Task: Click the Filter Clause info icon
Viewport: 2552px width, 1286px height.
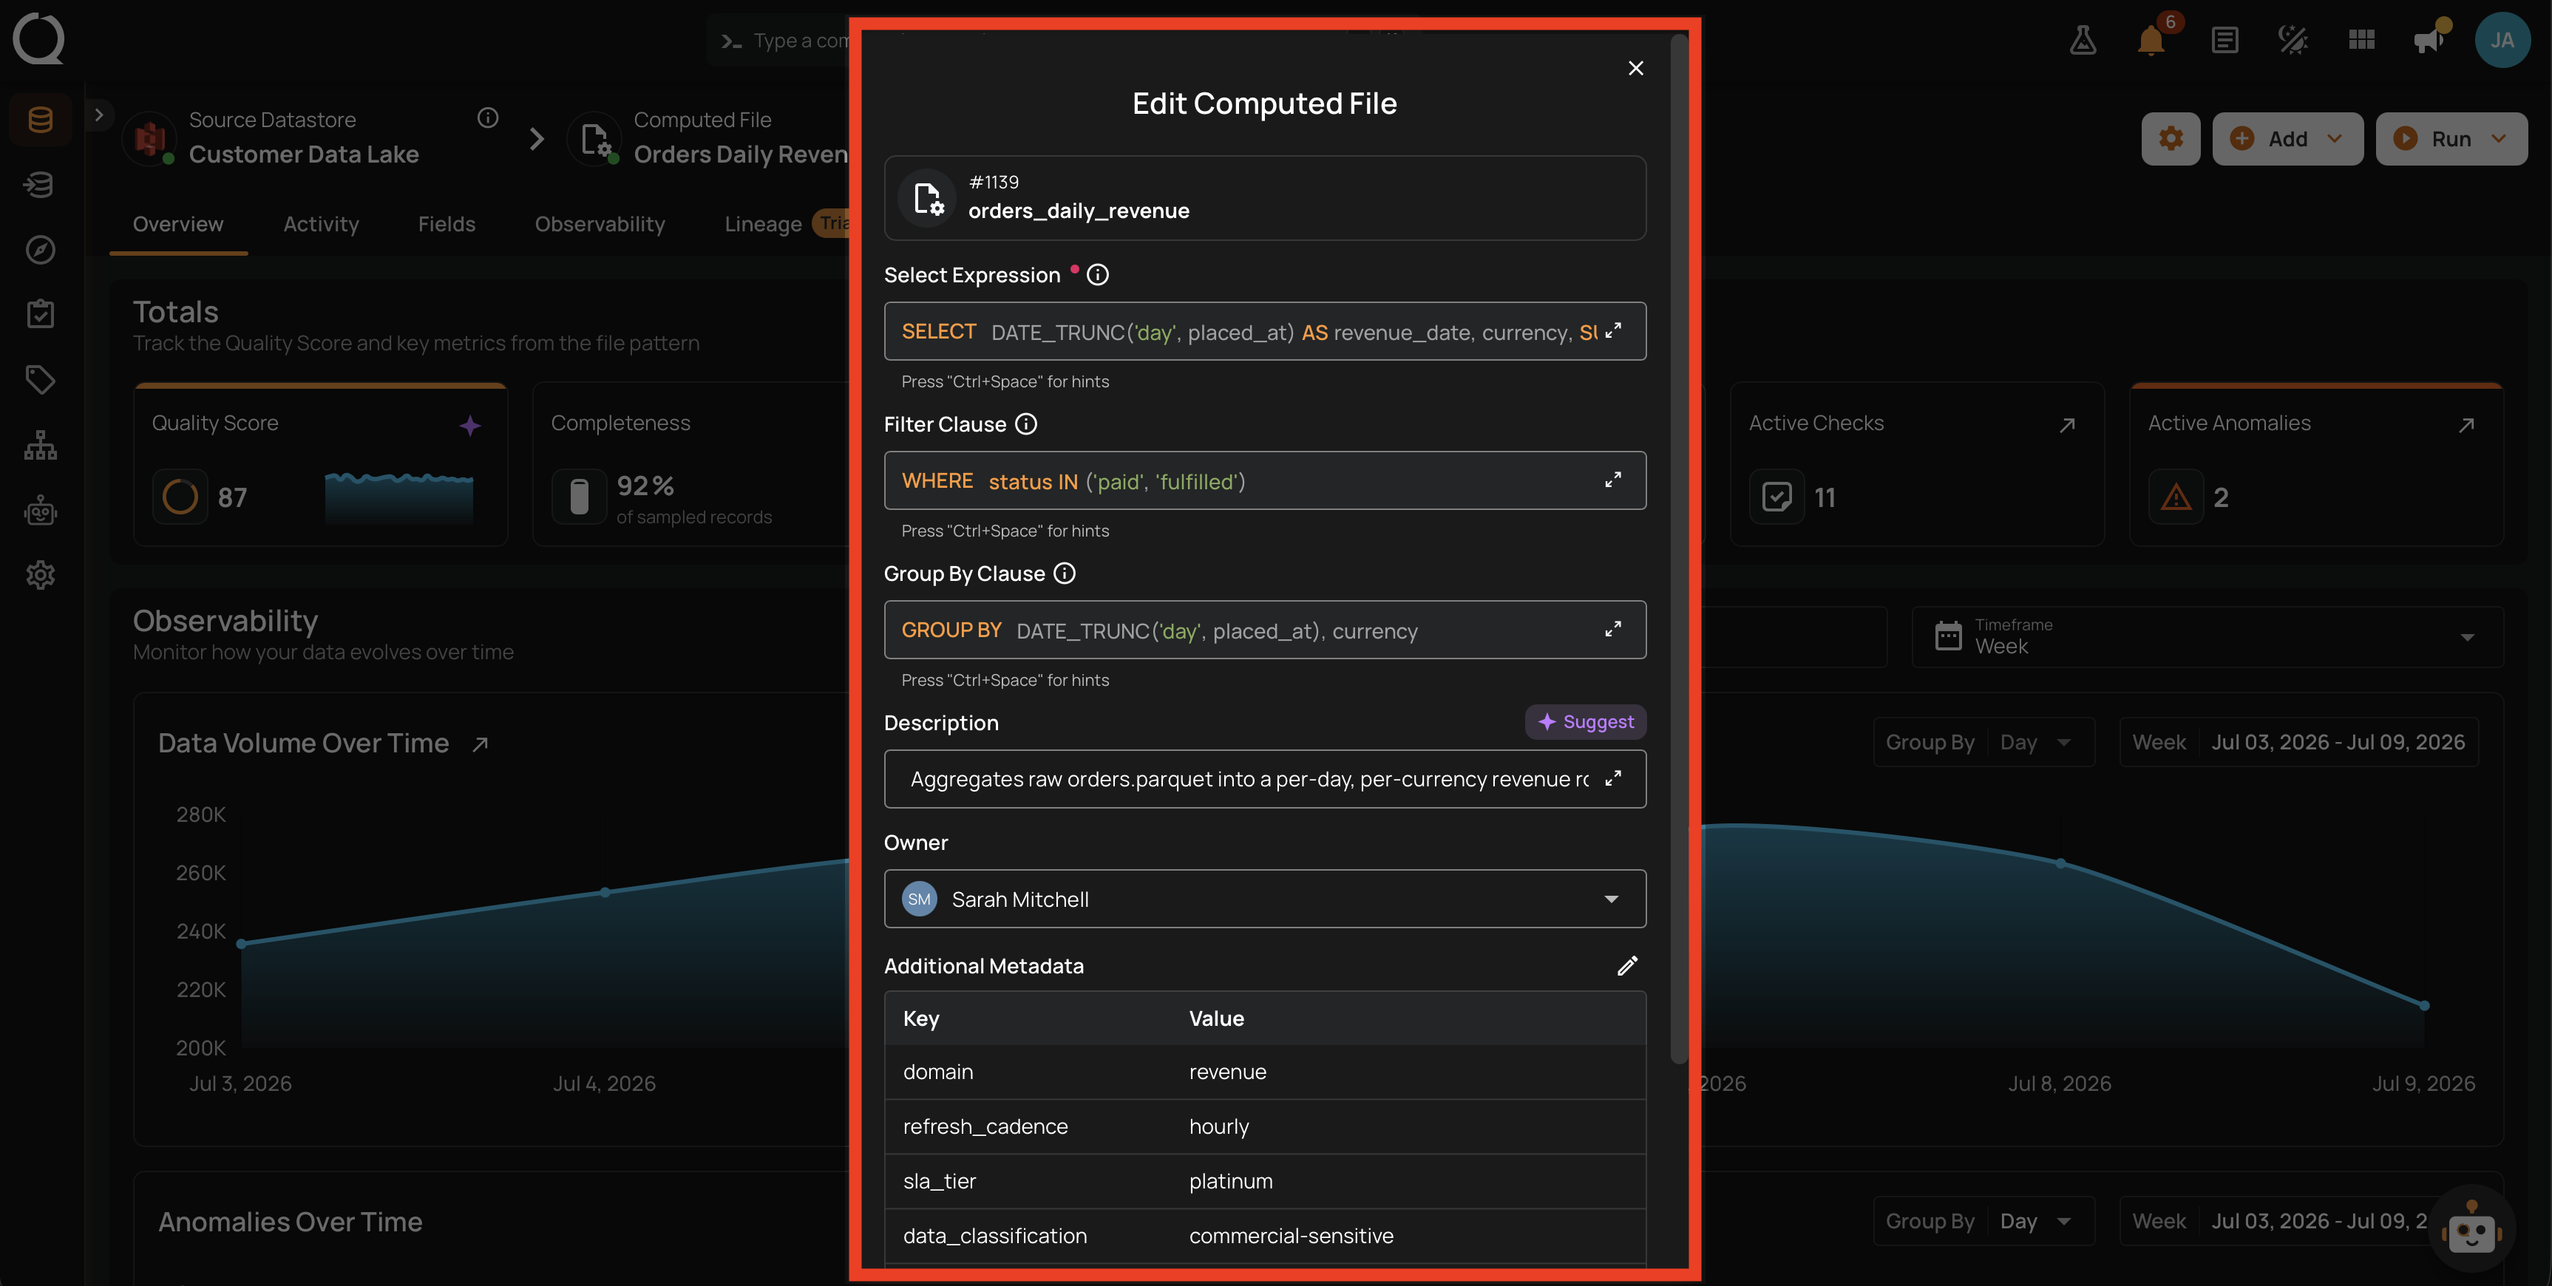Action: (1026, 424)
